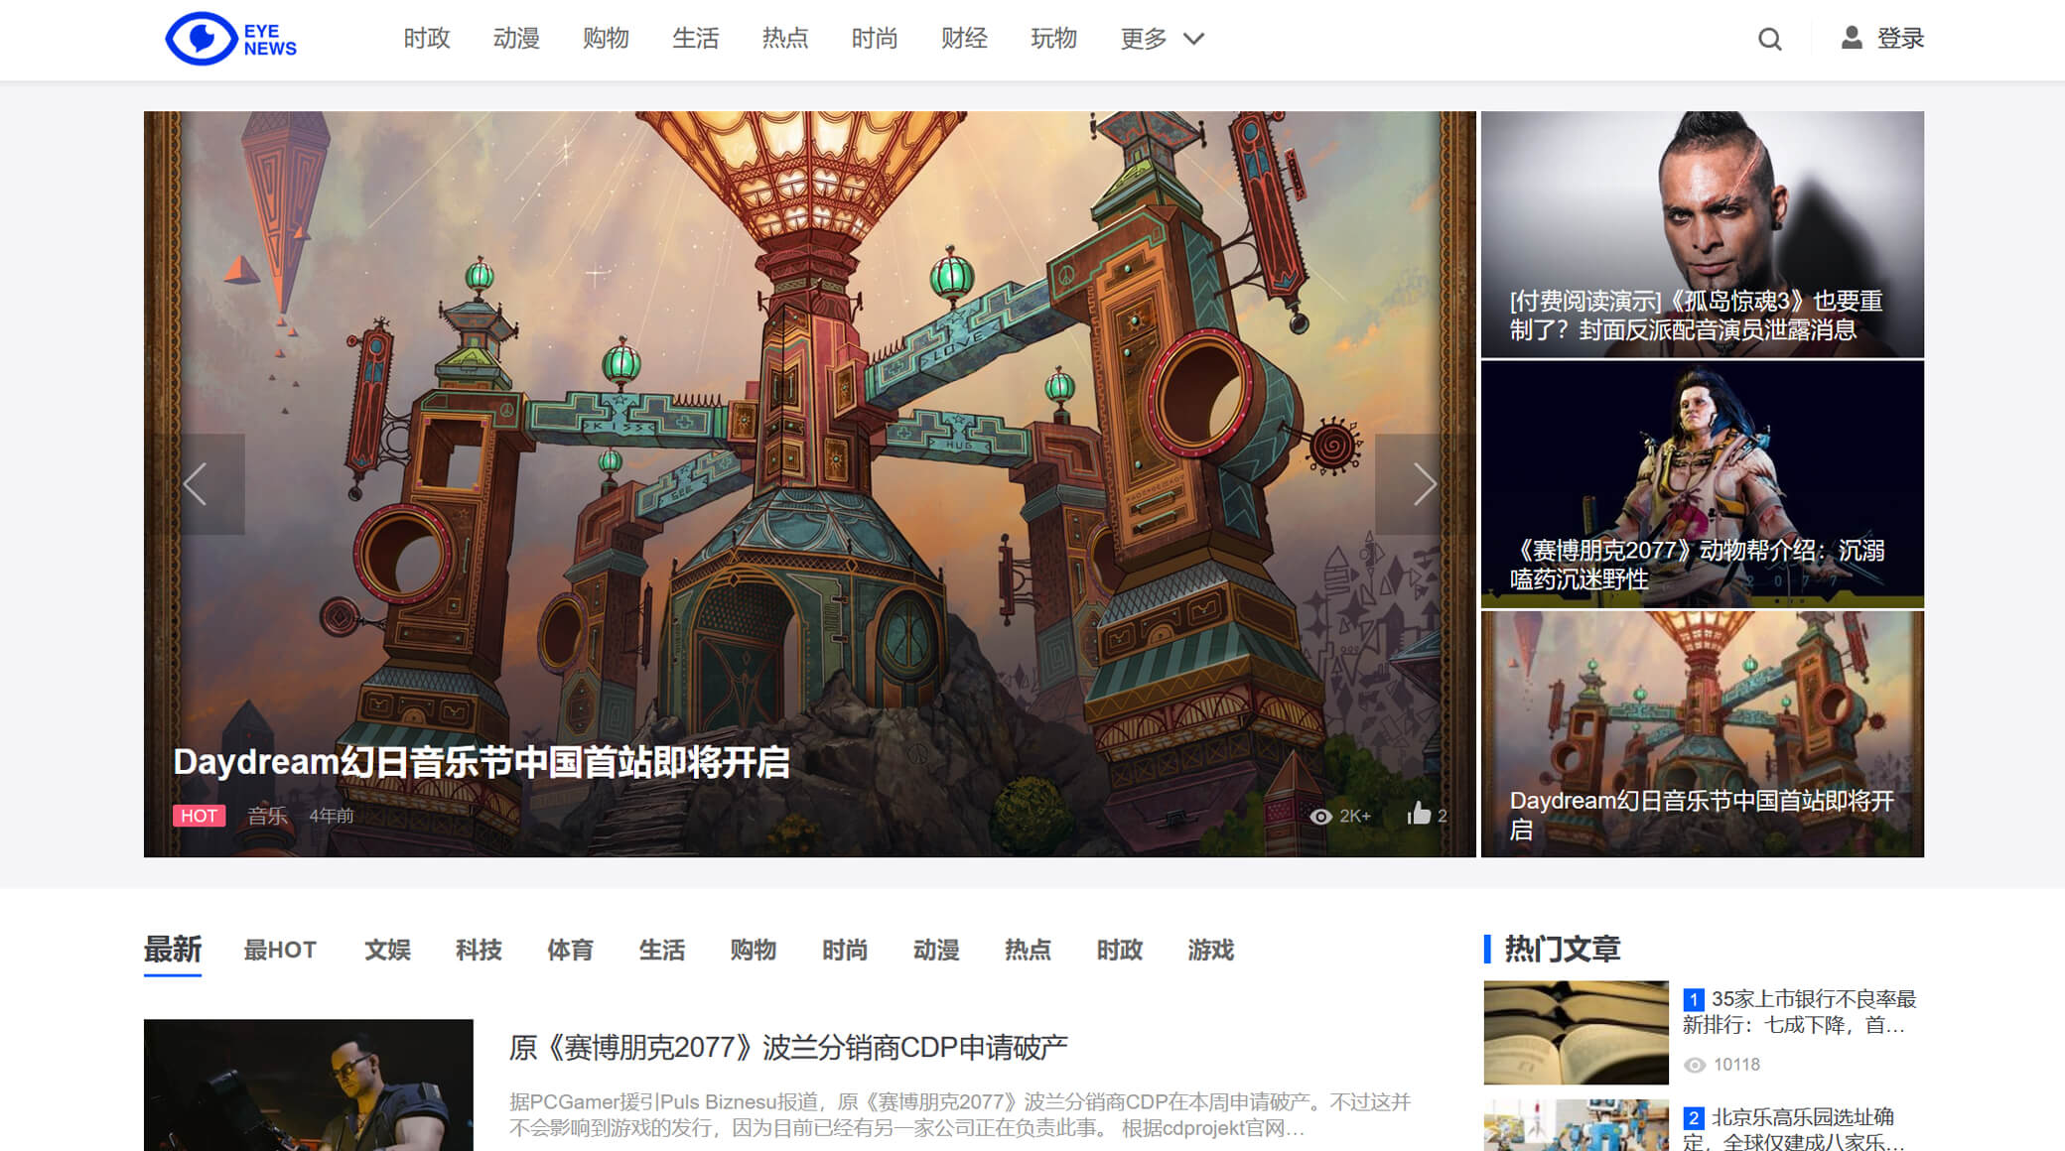Switch to the 动漫 article tab
This screenshot has height=1151, width=2065.
click(x=936, y=950)
